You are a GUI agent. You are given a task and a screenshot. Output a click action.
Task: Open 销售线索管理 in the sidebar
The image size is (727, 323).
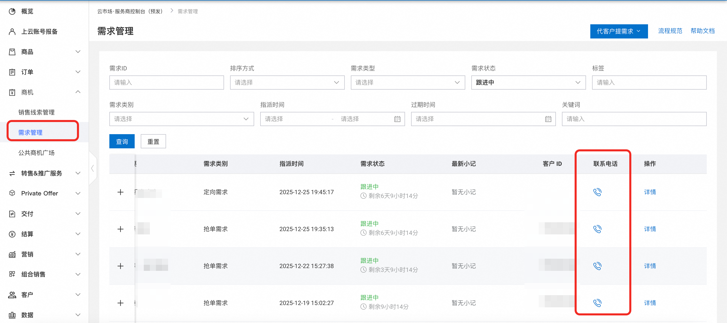coord(36,112)
